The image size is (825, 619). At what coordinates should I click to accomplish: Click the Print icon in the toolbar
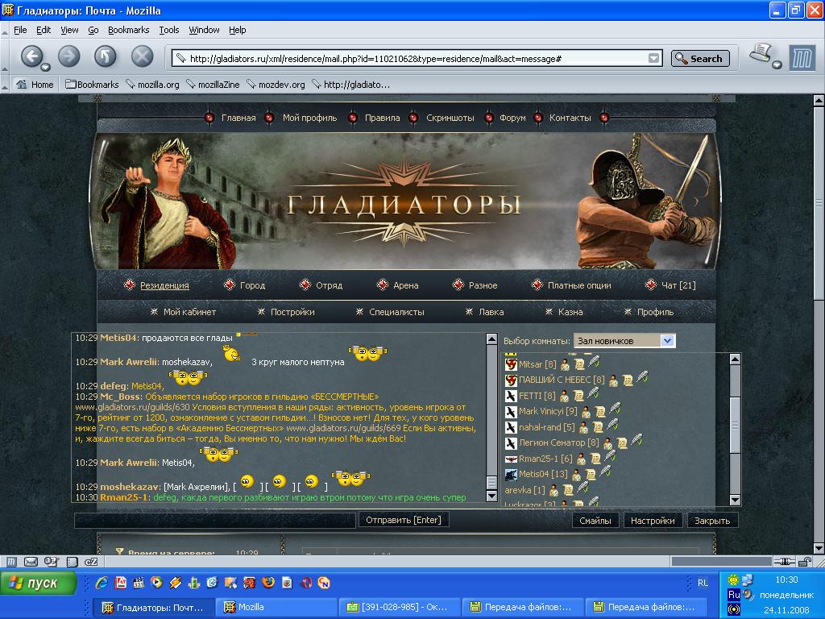pyautogui.click(x=760, y=55)
